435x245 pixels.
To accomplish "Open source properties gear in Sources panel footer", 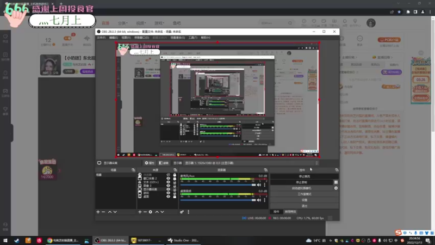I will click(151, 212).
